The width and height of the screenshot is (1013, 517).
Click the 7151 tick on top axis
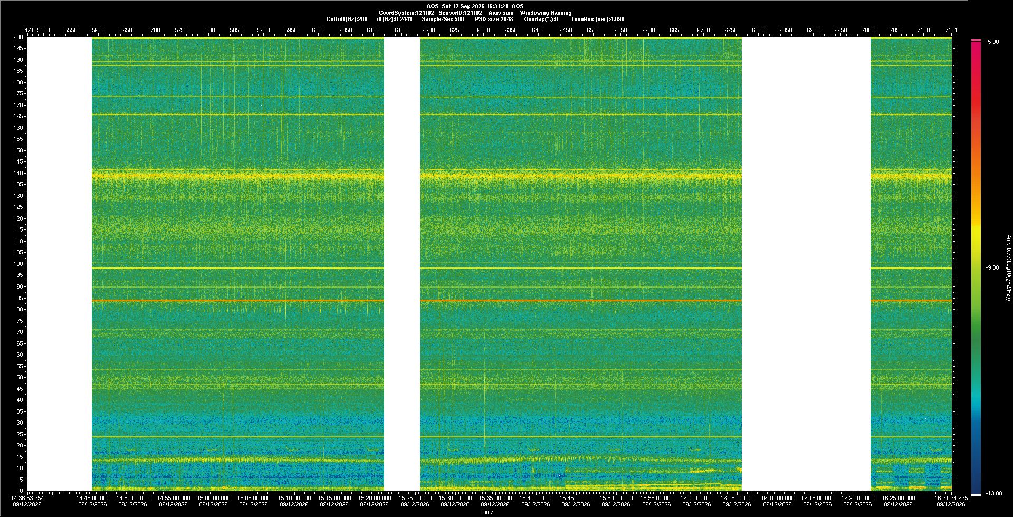[x=951, y=31]
